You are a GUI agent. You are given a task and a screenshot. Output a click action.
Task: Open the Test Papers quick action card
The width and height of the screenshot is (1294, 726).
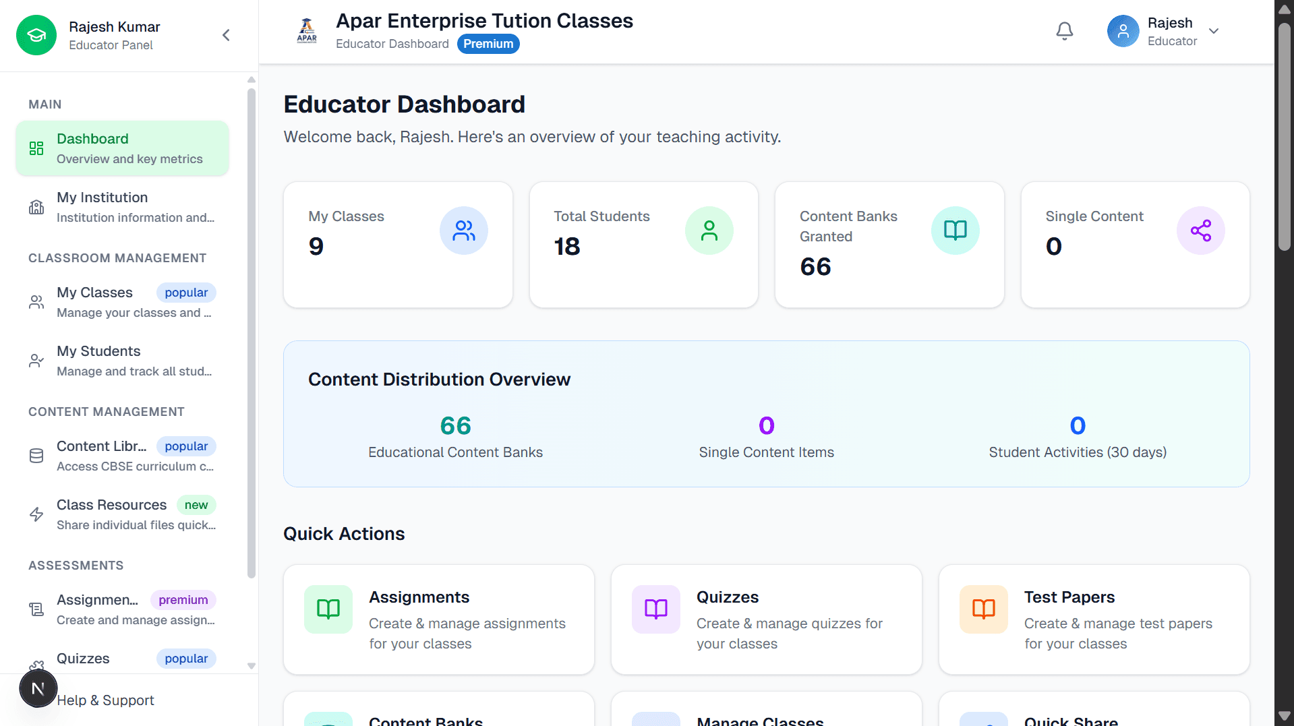click(1094, 619)
